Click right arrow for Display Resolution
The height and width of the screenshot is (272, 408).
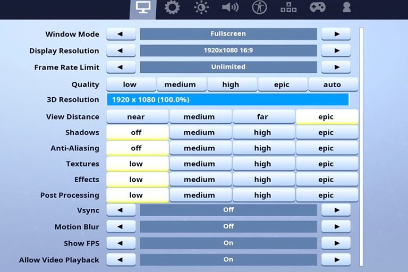tap(336, 50)
